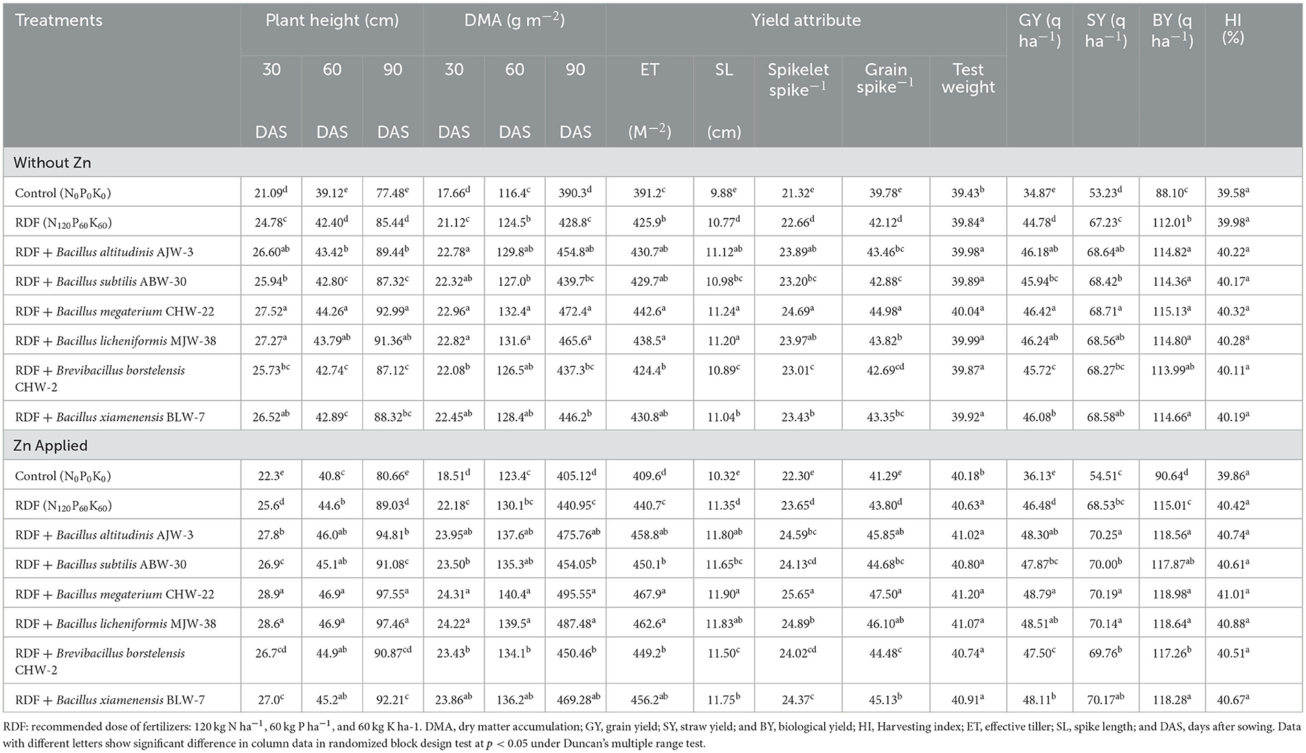The image size is (1306, 753).
Task: Select the cell 495.55a
Action: point(575,594)
